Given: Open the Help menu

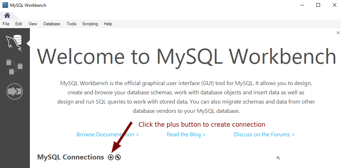Looking at the screenshot, I should click(108, 24).
